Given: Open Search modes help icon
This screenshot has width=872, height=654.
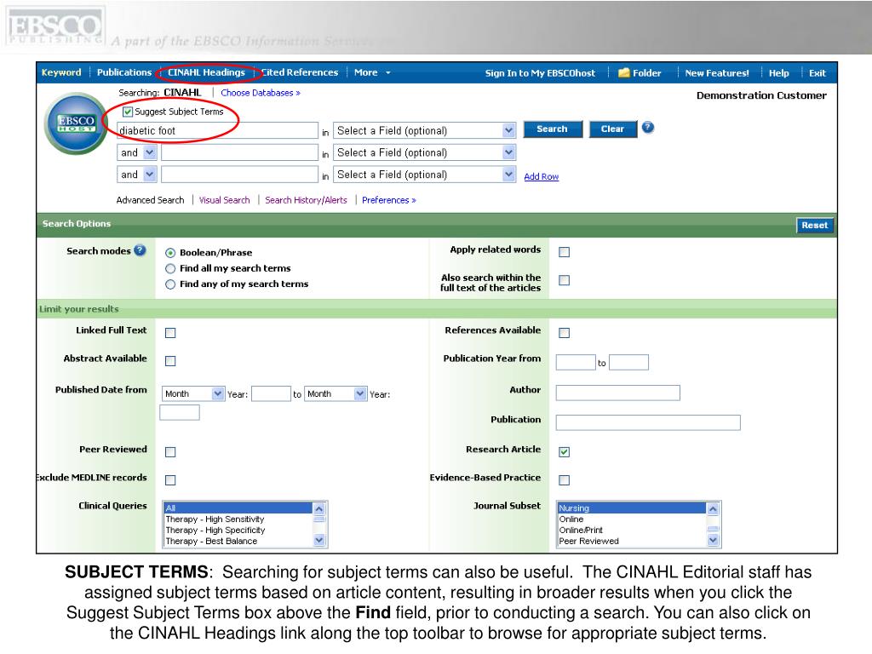Looking at the screenshot, I should 141,250.
